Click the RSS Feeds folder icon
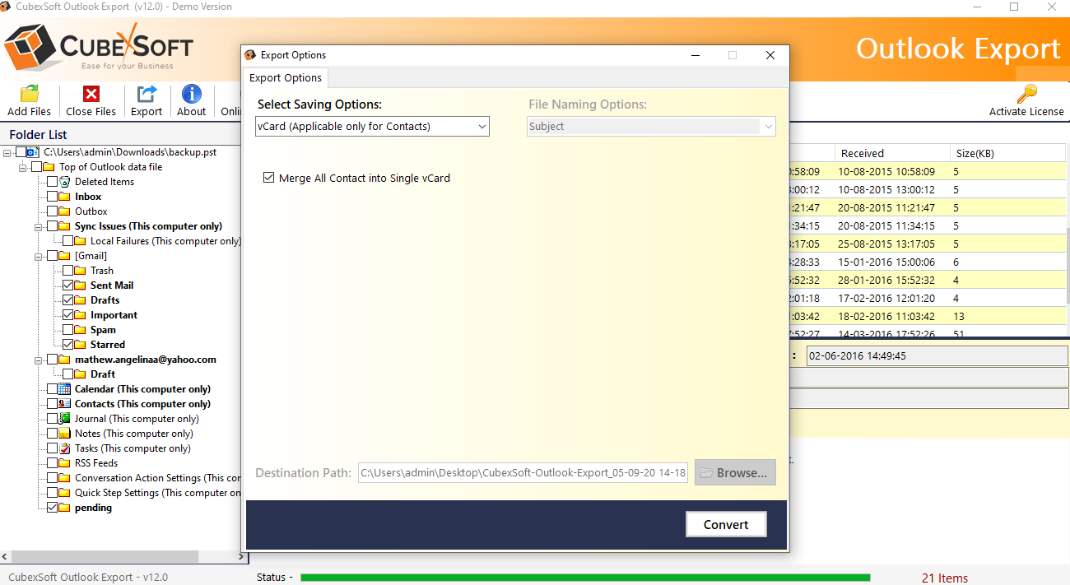Viewport: 1070px width, 585px height. pyautogui.click(x=65, y=463)
